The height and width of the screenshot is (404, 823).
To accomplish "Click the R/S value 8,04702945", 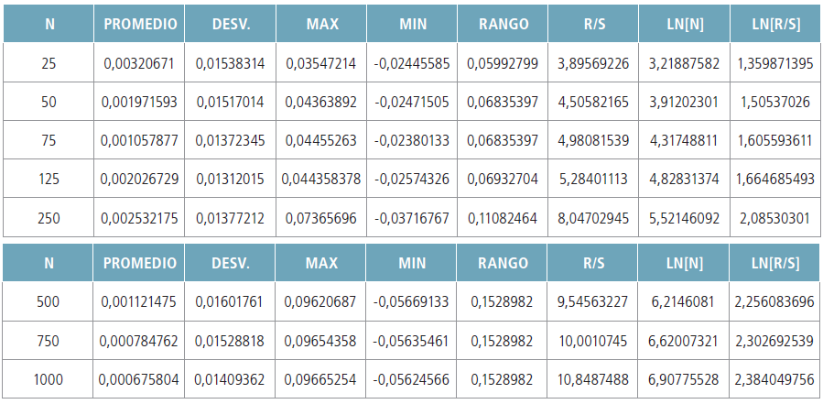I will [593, 220].
